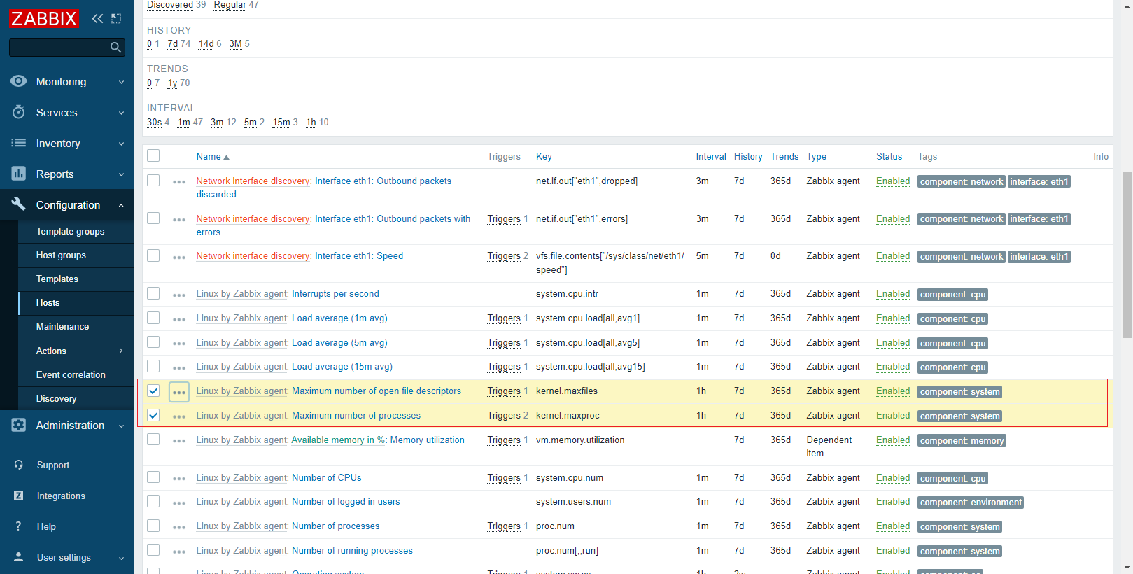The image size is (1133, 574).
Task: Open three-dot menu for Interrupts per second
Action: click(x=179, y=295)
